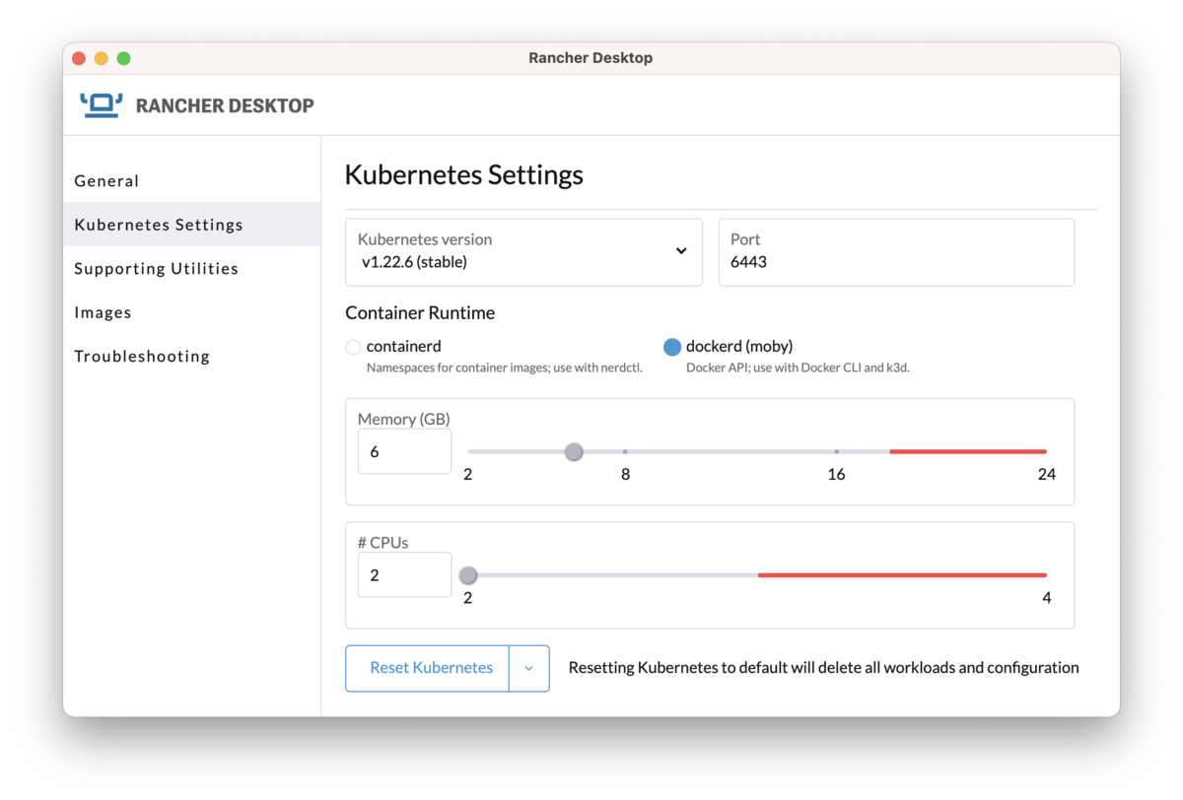The image size is (1183, 800).
Task: Click the CPUs slider handle
Action: point(468,575)
